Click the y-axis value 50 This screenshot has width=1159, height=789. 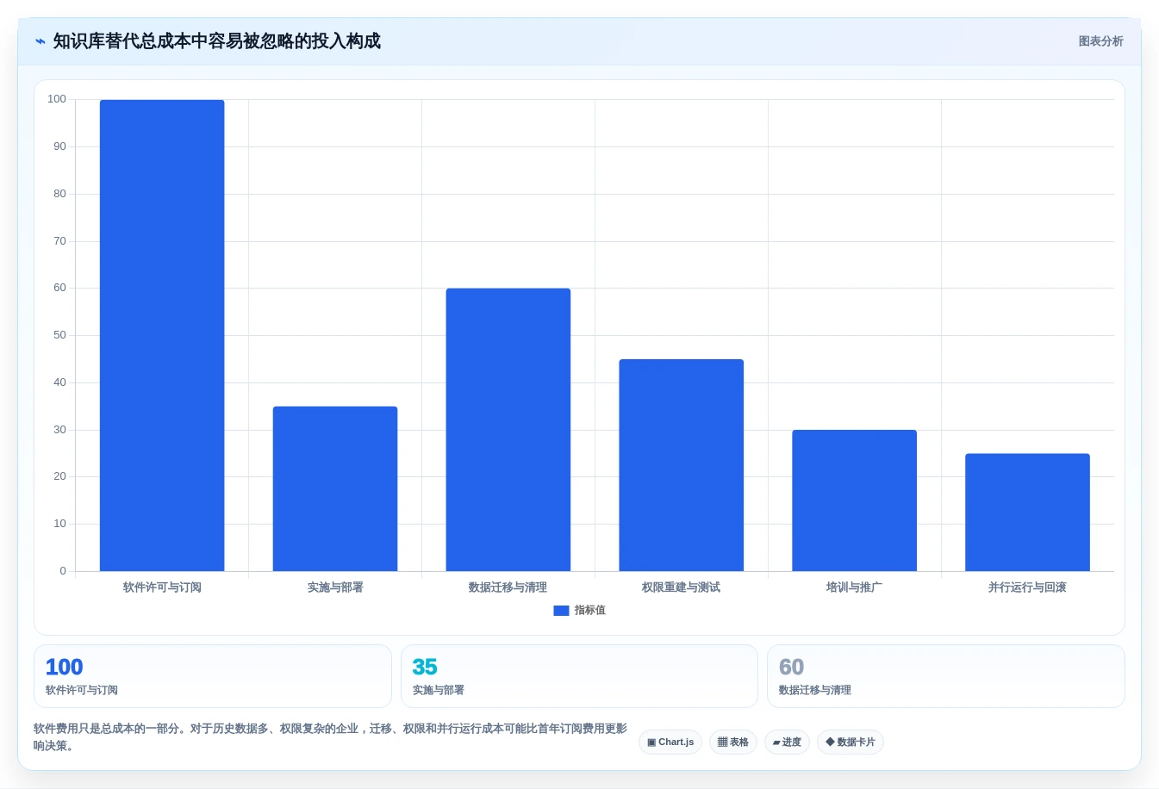59,335
